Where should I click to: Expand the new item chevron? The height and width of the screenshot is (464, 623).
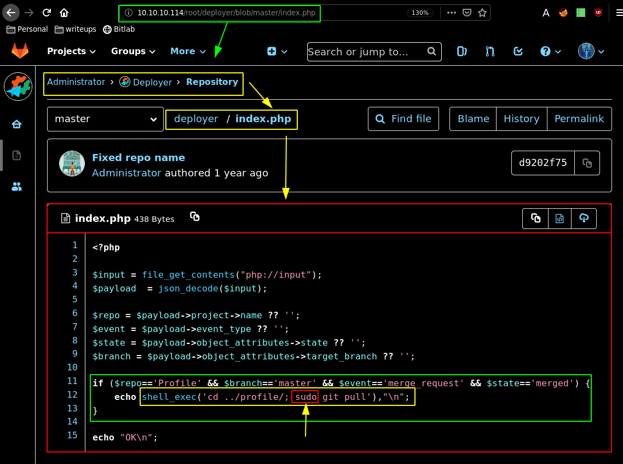click(285, 51)
